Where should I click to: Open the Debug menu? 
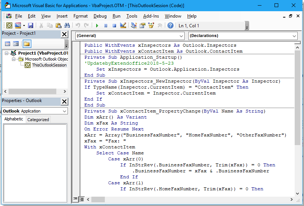tap(100, 16)
